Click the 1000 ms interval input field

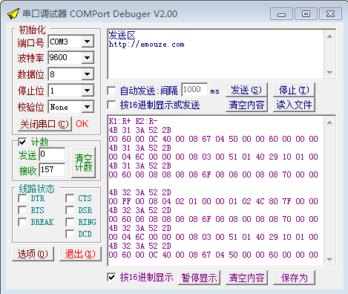pos(194,89)
